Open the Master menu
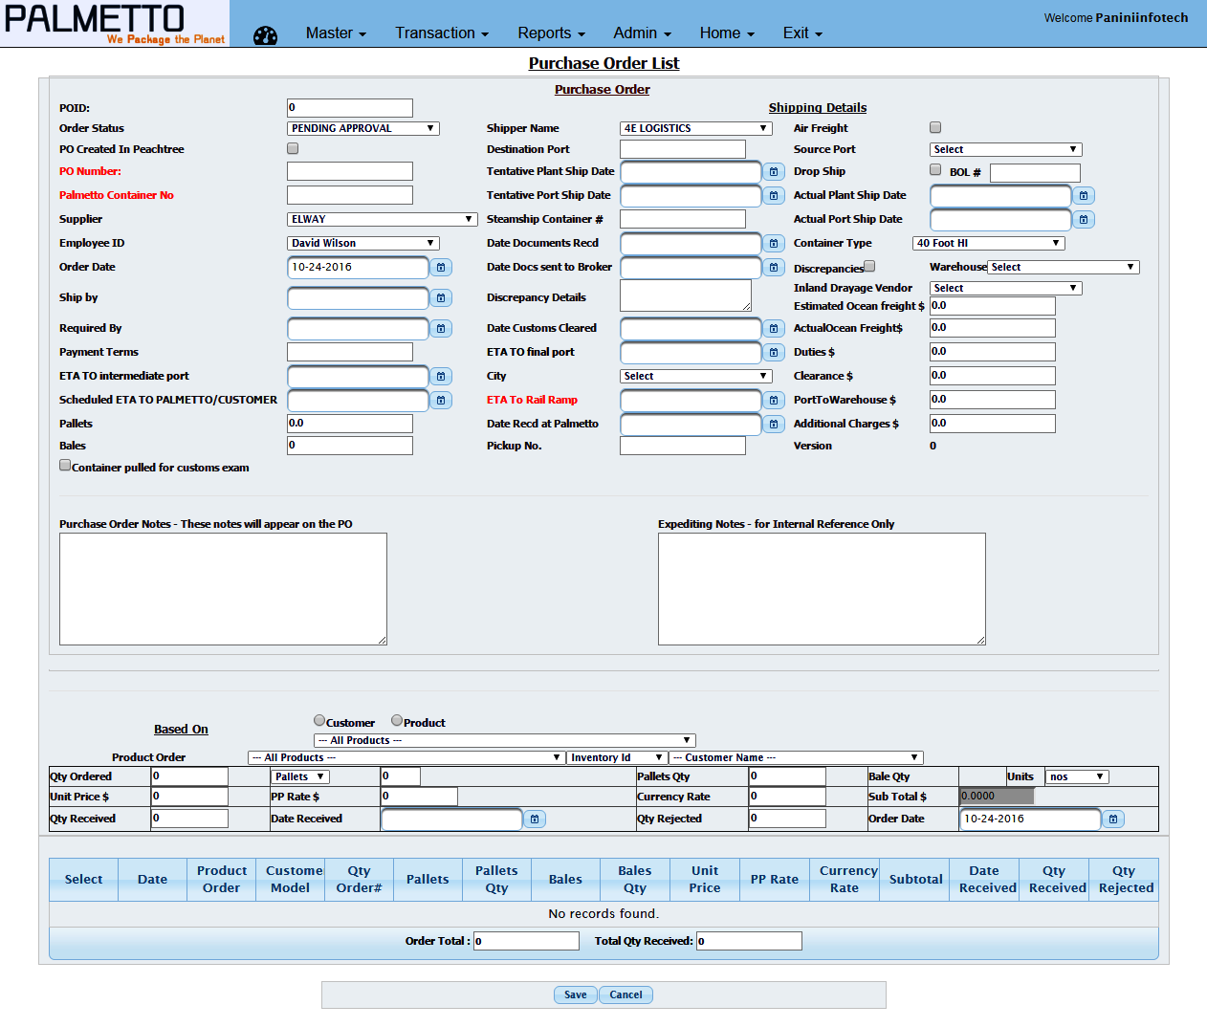 pyautogui.click(x=336, y=33)
